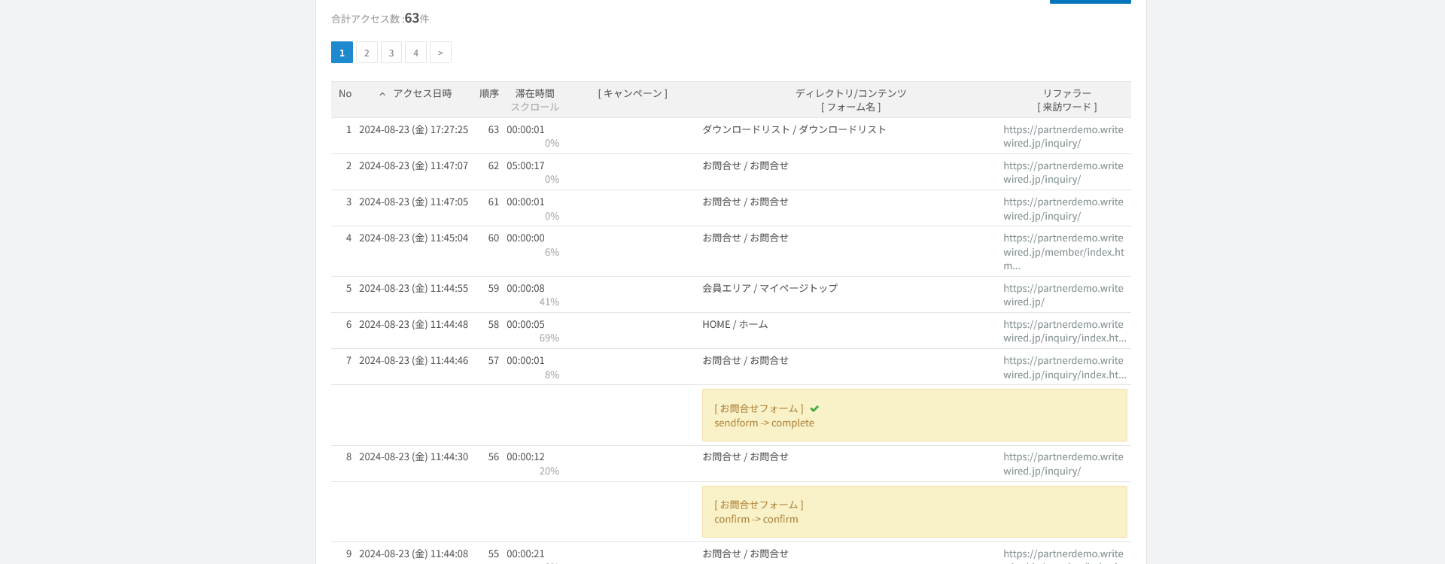Click ダウンロードリスト / ダウンロードリスト content cell
Image resolution: width=1445 pixels, height=564 pixels.
coord(794,130)
